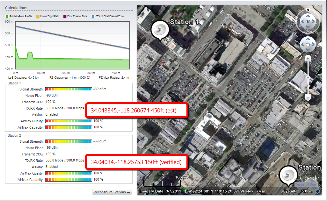Image resolution: width=327 pixels, height=201 pixels.
Task: Click the purple First Fresnel Zone swatch
Action: tap(65, 16)
